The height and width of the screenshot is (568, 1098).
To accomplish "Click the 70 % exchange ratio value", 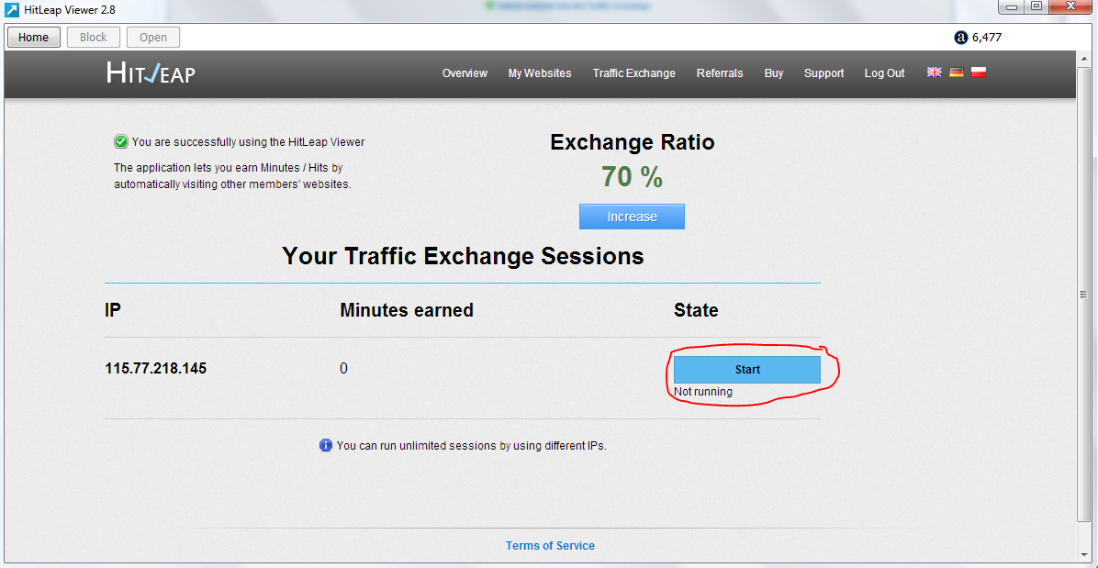I will 633,178.
